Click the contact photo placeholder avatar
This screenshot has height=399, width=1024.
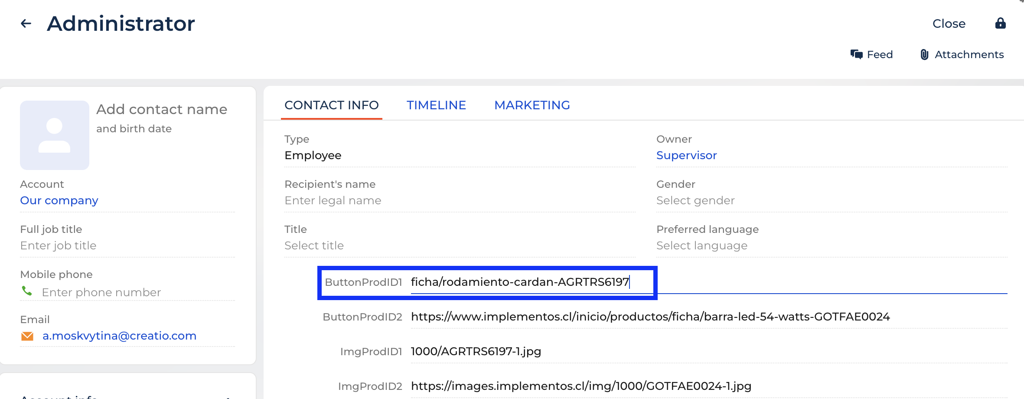[54, 135]
